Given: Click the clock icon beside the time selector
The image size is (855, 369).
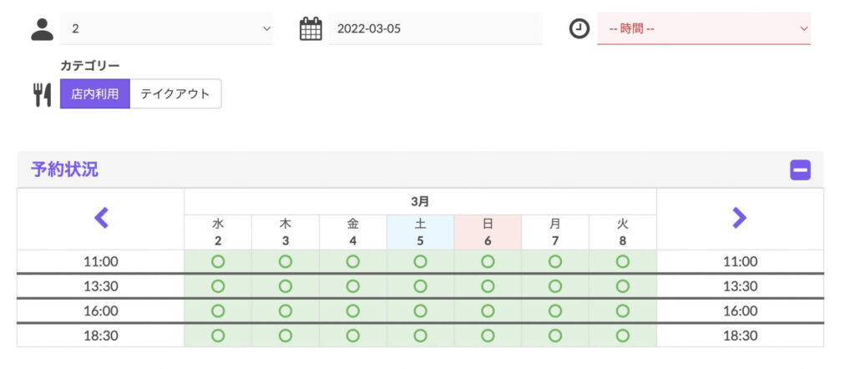Looking at the screenshot, I should (579, 29).
